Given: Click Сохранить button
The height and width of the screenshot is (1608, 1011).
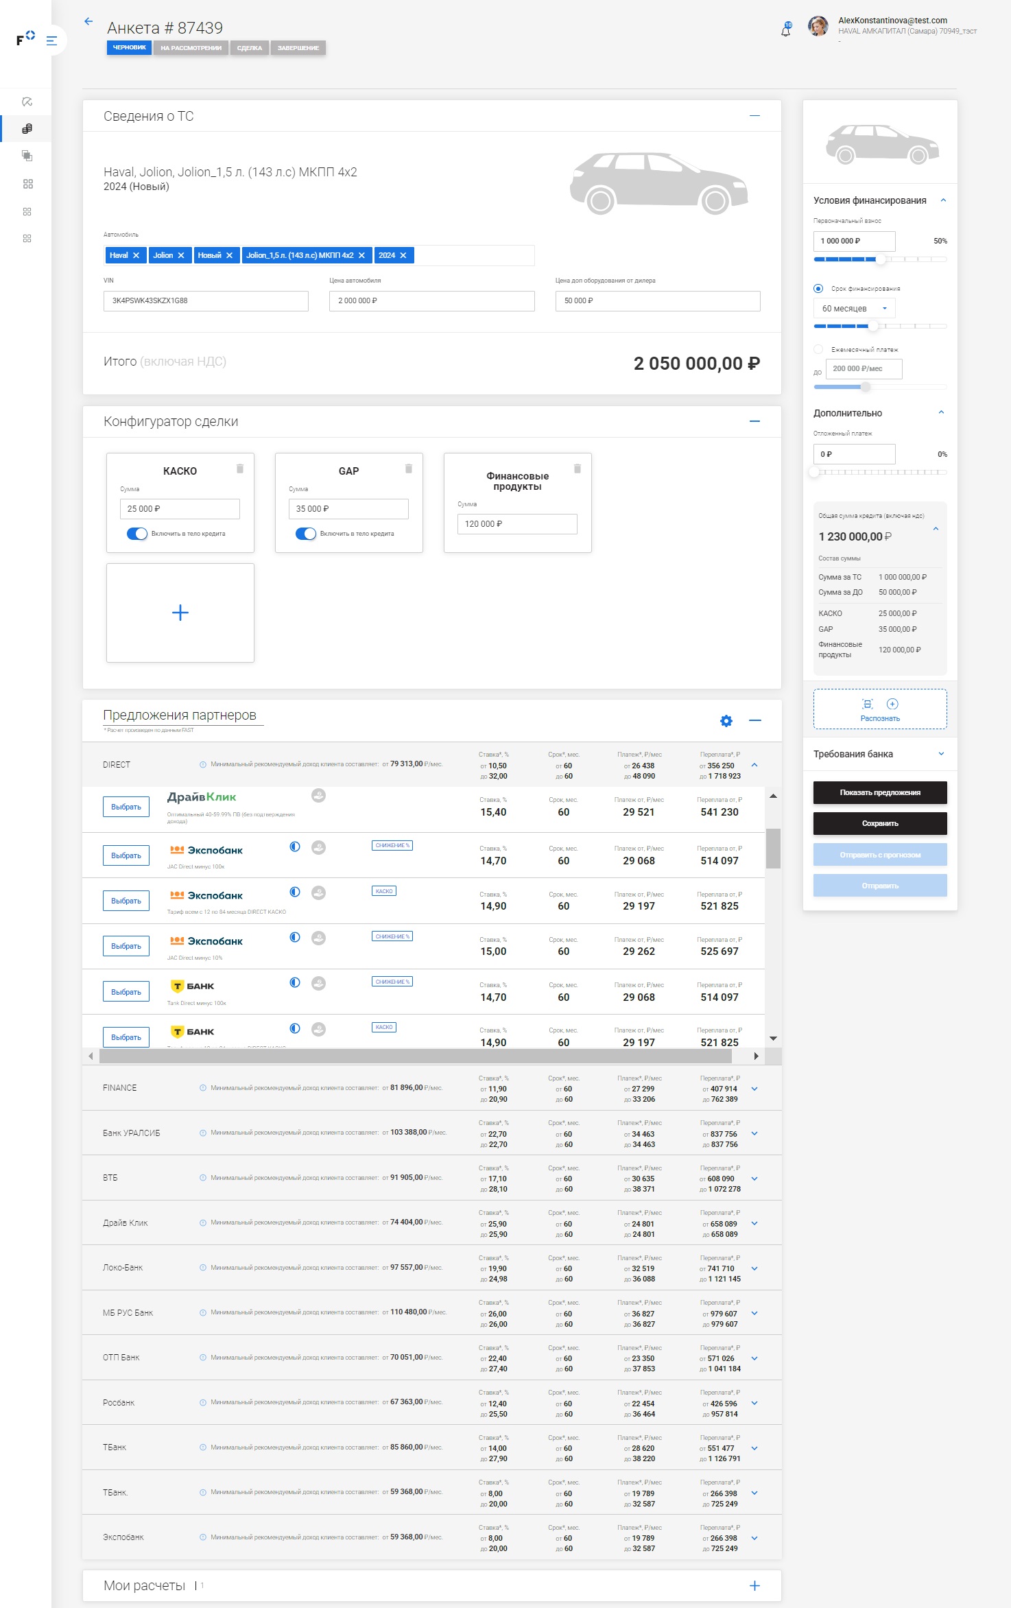Looking at the screenshot, I should tap(880, 823).
